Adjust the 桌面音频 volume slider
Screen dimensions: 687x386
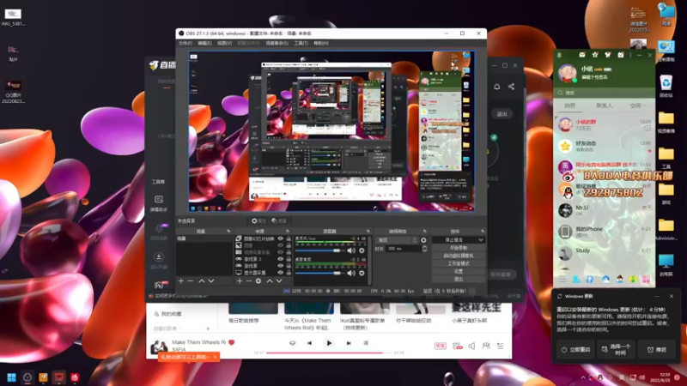[x=319, y=273]
